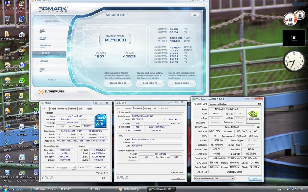308x192 pixels.
Task: Click OK in the left CPU-Z window
Action: (x=103, y=178)
